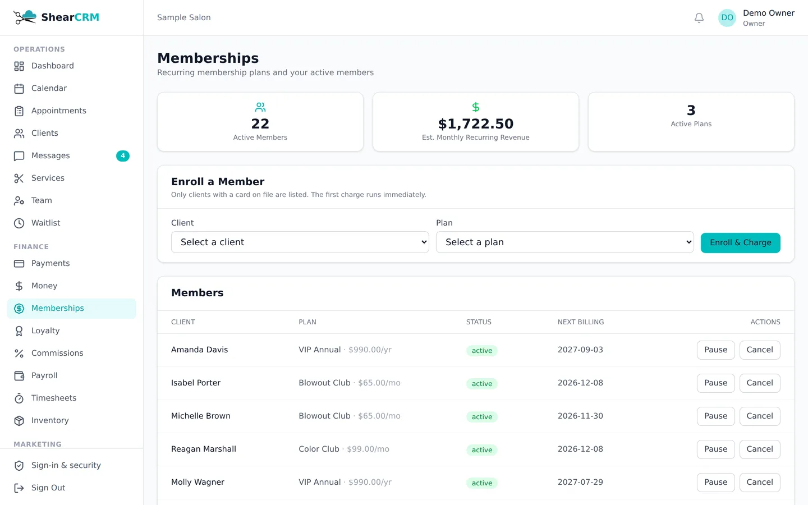Open the Loyalty menu item
The image size is (808, 505).
coord(71,331)
